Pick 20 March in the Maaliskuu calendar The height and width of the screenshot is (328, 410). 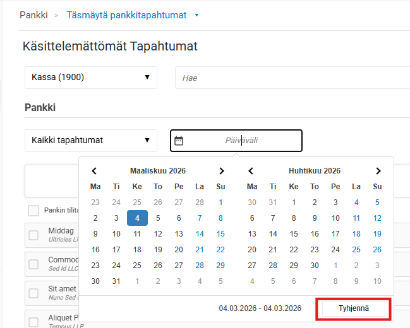(179, 249)
